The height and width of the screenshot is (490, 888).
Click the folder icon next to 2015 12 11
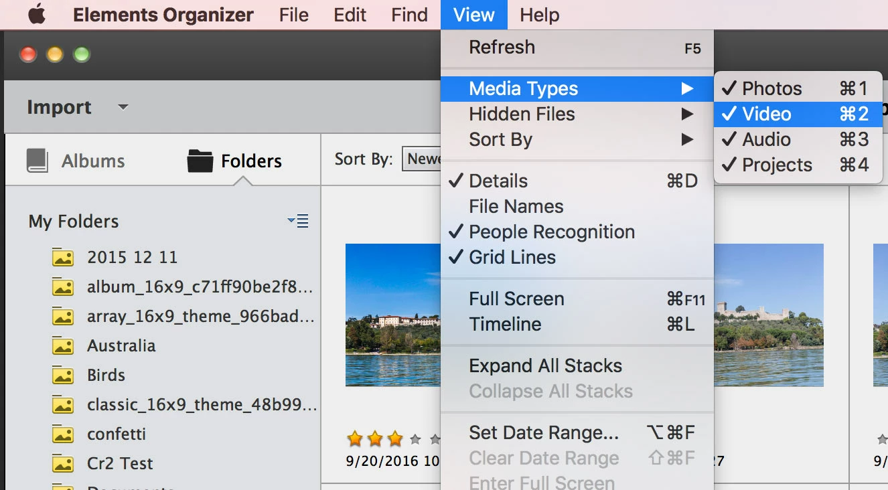tap(63, 258)
